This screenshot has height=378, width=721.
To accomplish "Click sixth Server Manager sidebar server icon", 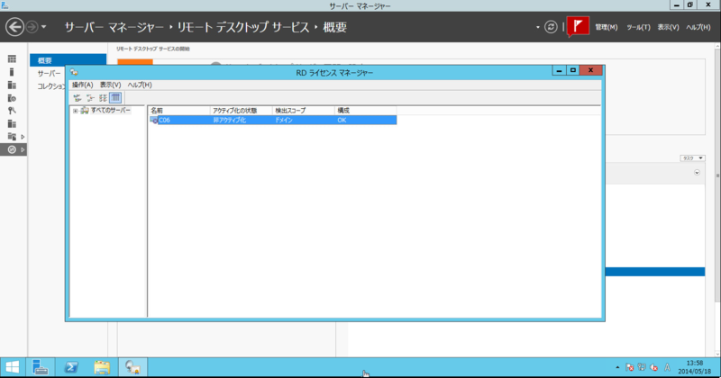I will 12,123.
